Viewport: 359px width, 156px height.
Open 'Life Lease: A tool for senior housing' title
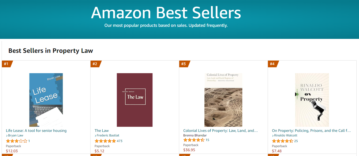click(x=36, y=131)
